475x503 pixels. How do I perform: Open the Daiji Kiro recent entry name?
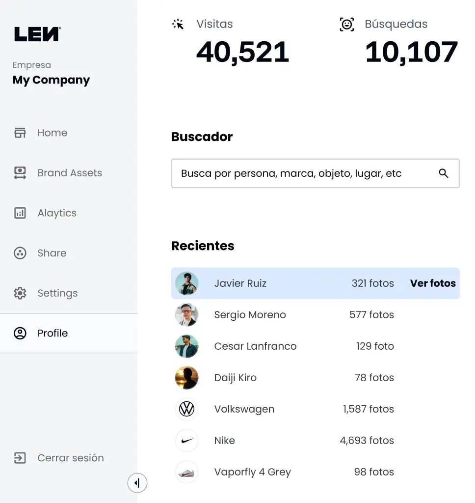235,378
